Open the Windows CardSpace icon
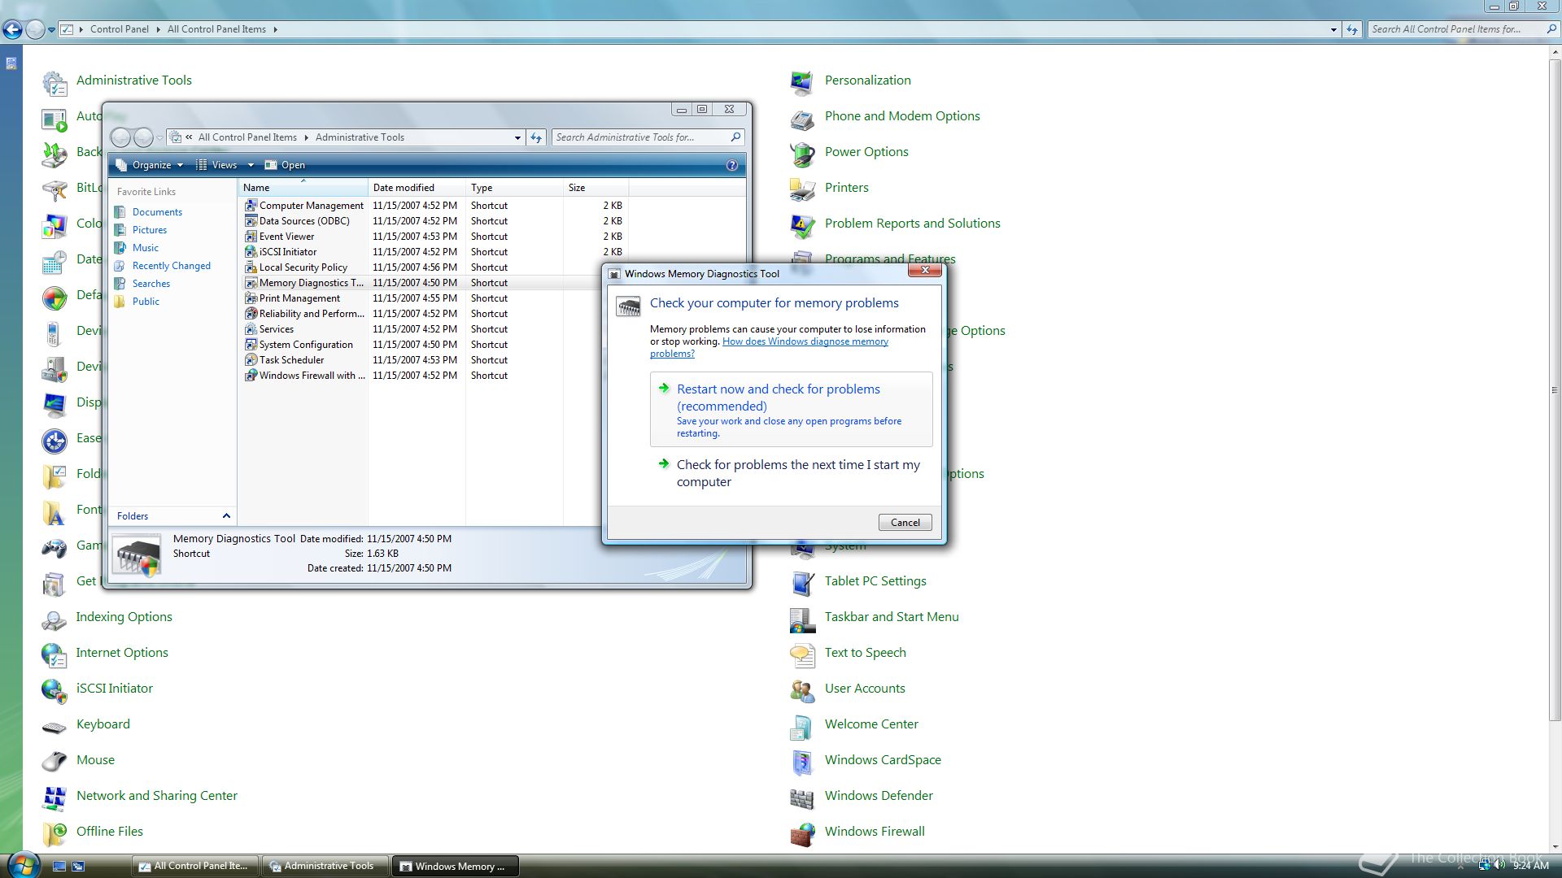Viewport: 1562px width, 878px height. 802,762
